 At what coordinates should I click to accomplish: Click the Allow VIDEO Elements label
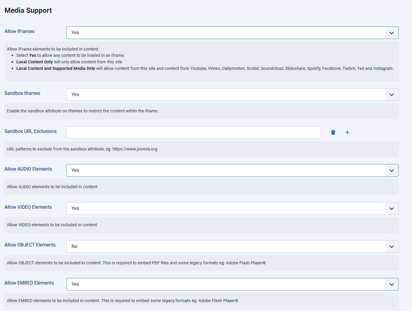tap(28, 207)
